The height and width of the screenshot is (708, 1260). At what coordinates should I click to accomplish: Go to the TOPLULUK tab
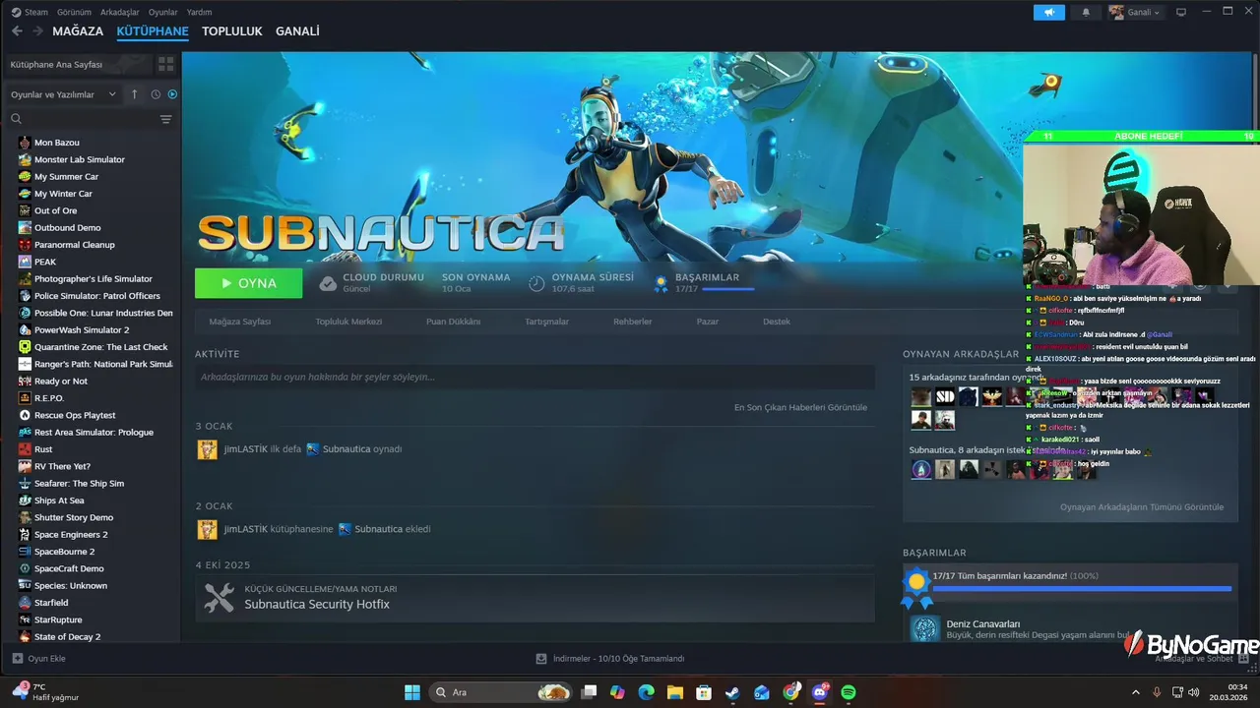coord(232,31)
